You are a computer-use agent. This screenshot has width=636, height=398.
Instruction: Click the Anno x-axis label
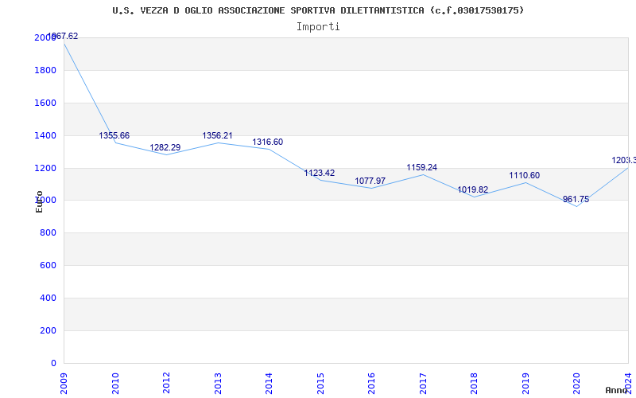tap(617, 390)
